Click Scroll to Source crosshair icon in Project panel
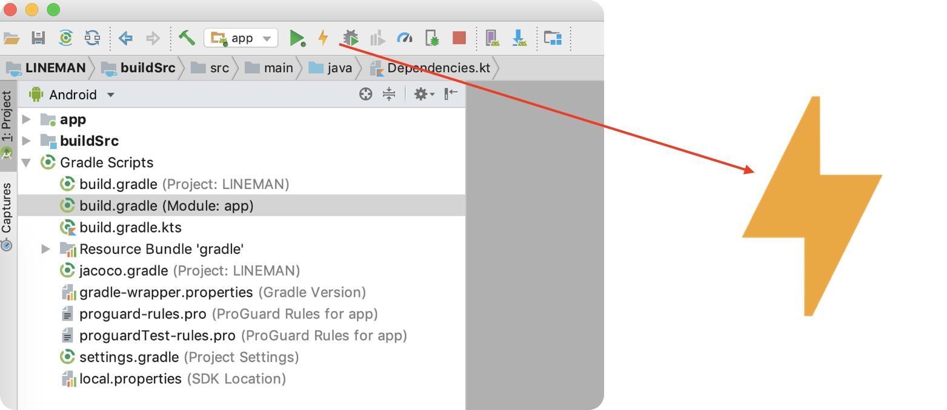This screenshot has height=410, width=947. coord(365,94)
